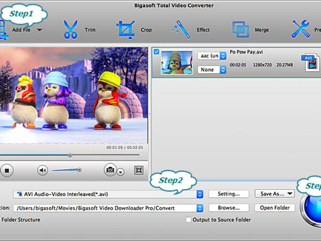Image resolution: width=321 pixels, height=241 pixels.
Task: Mute audio with the speaker icon
Action: tap(43, 170)
